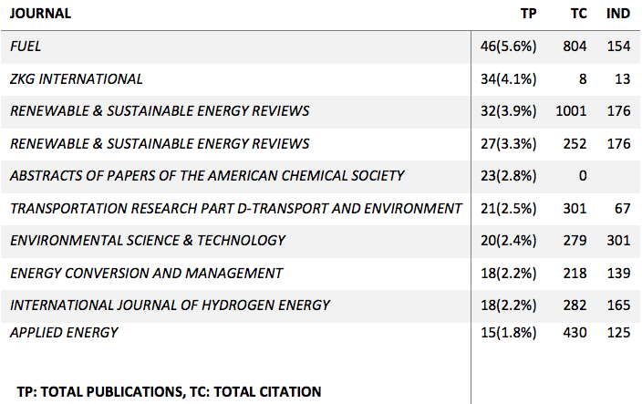Click IND 176 in the 27(3.3%) row

tap(618, 144)
